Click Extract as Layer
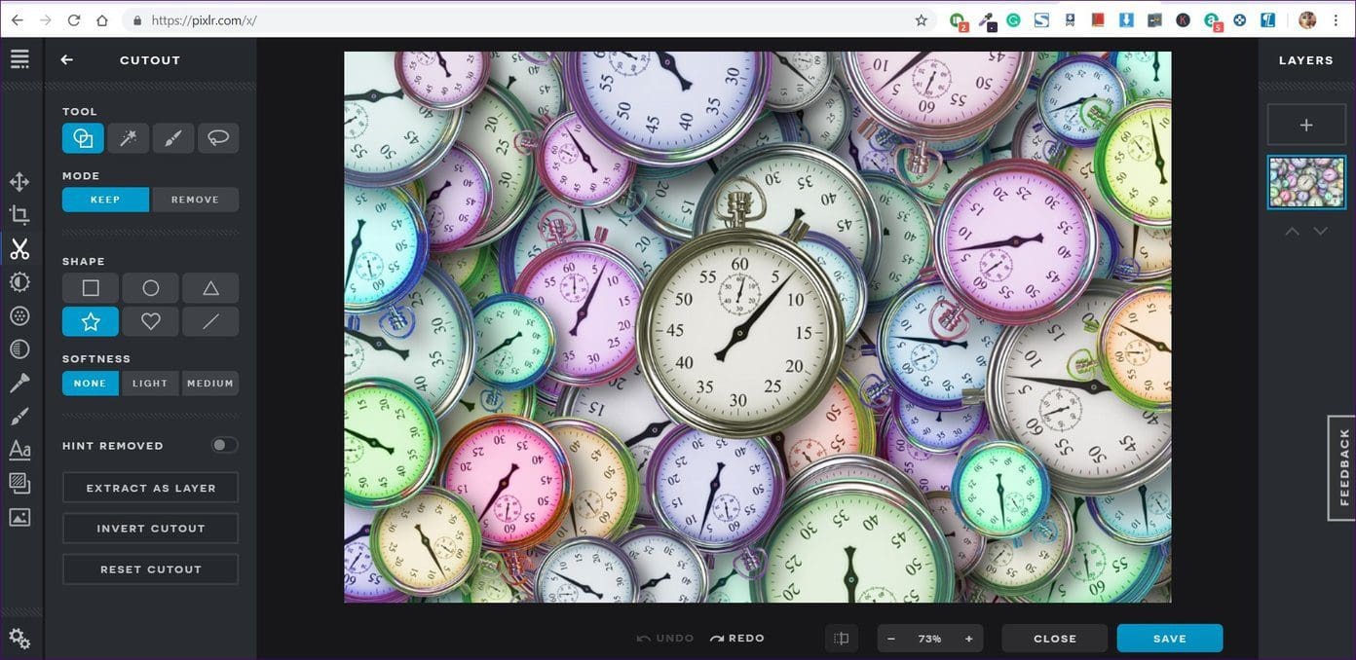This screenshot has width=1356, height=660. pyautogui.click(x=151, y=488)
